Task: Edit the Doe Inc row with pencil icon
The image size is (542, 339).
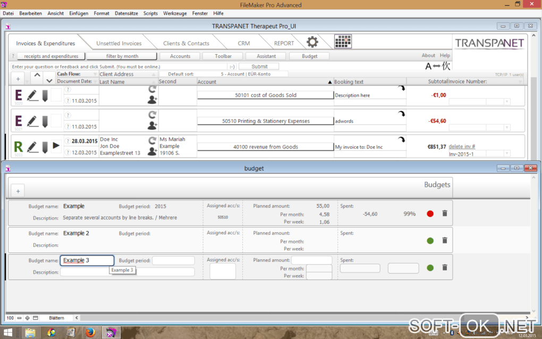Action: coord(32,147)
